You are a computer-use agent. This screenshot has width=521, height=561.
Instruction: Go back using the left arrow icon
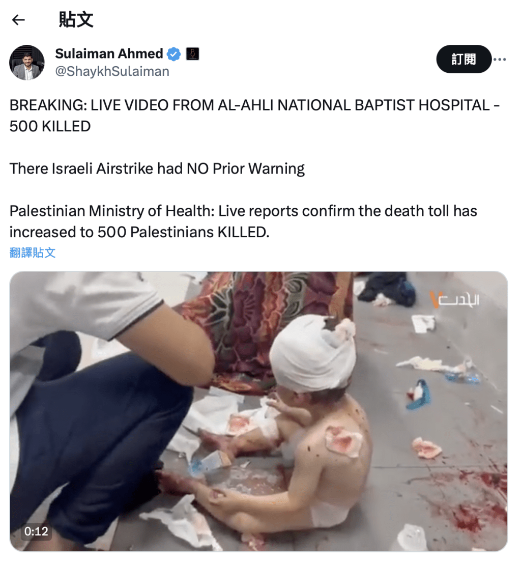point(18,20)
